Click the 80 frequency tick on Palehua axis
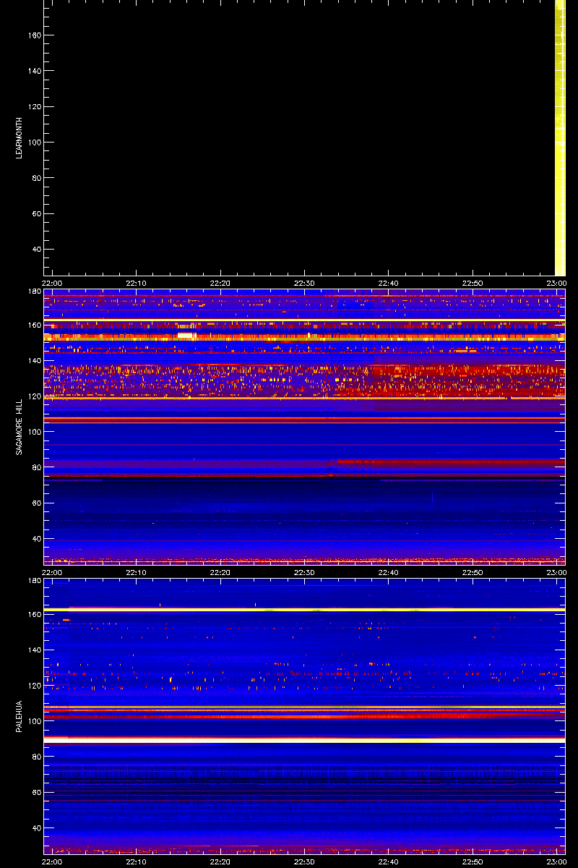The image size is (578, 868). (35, 757)
